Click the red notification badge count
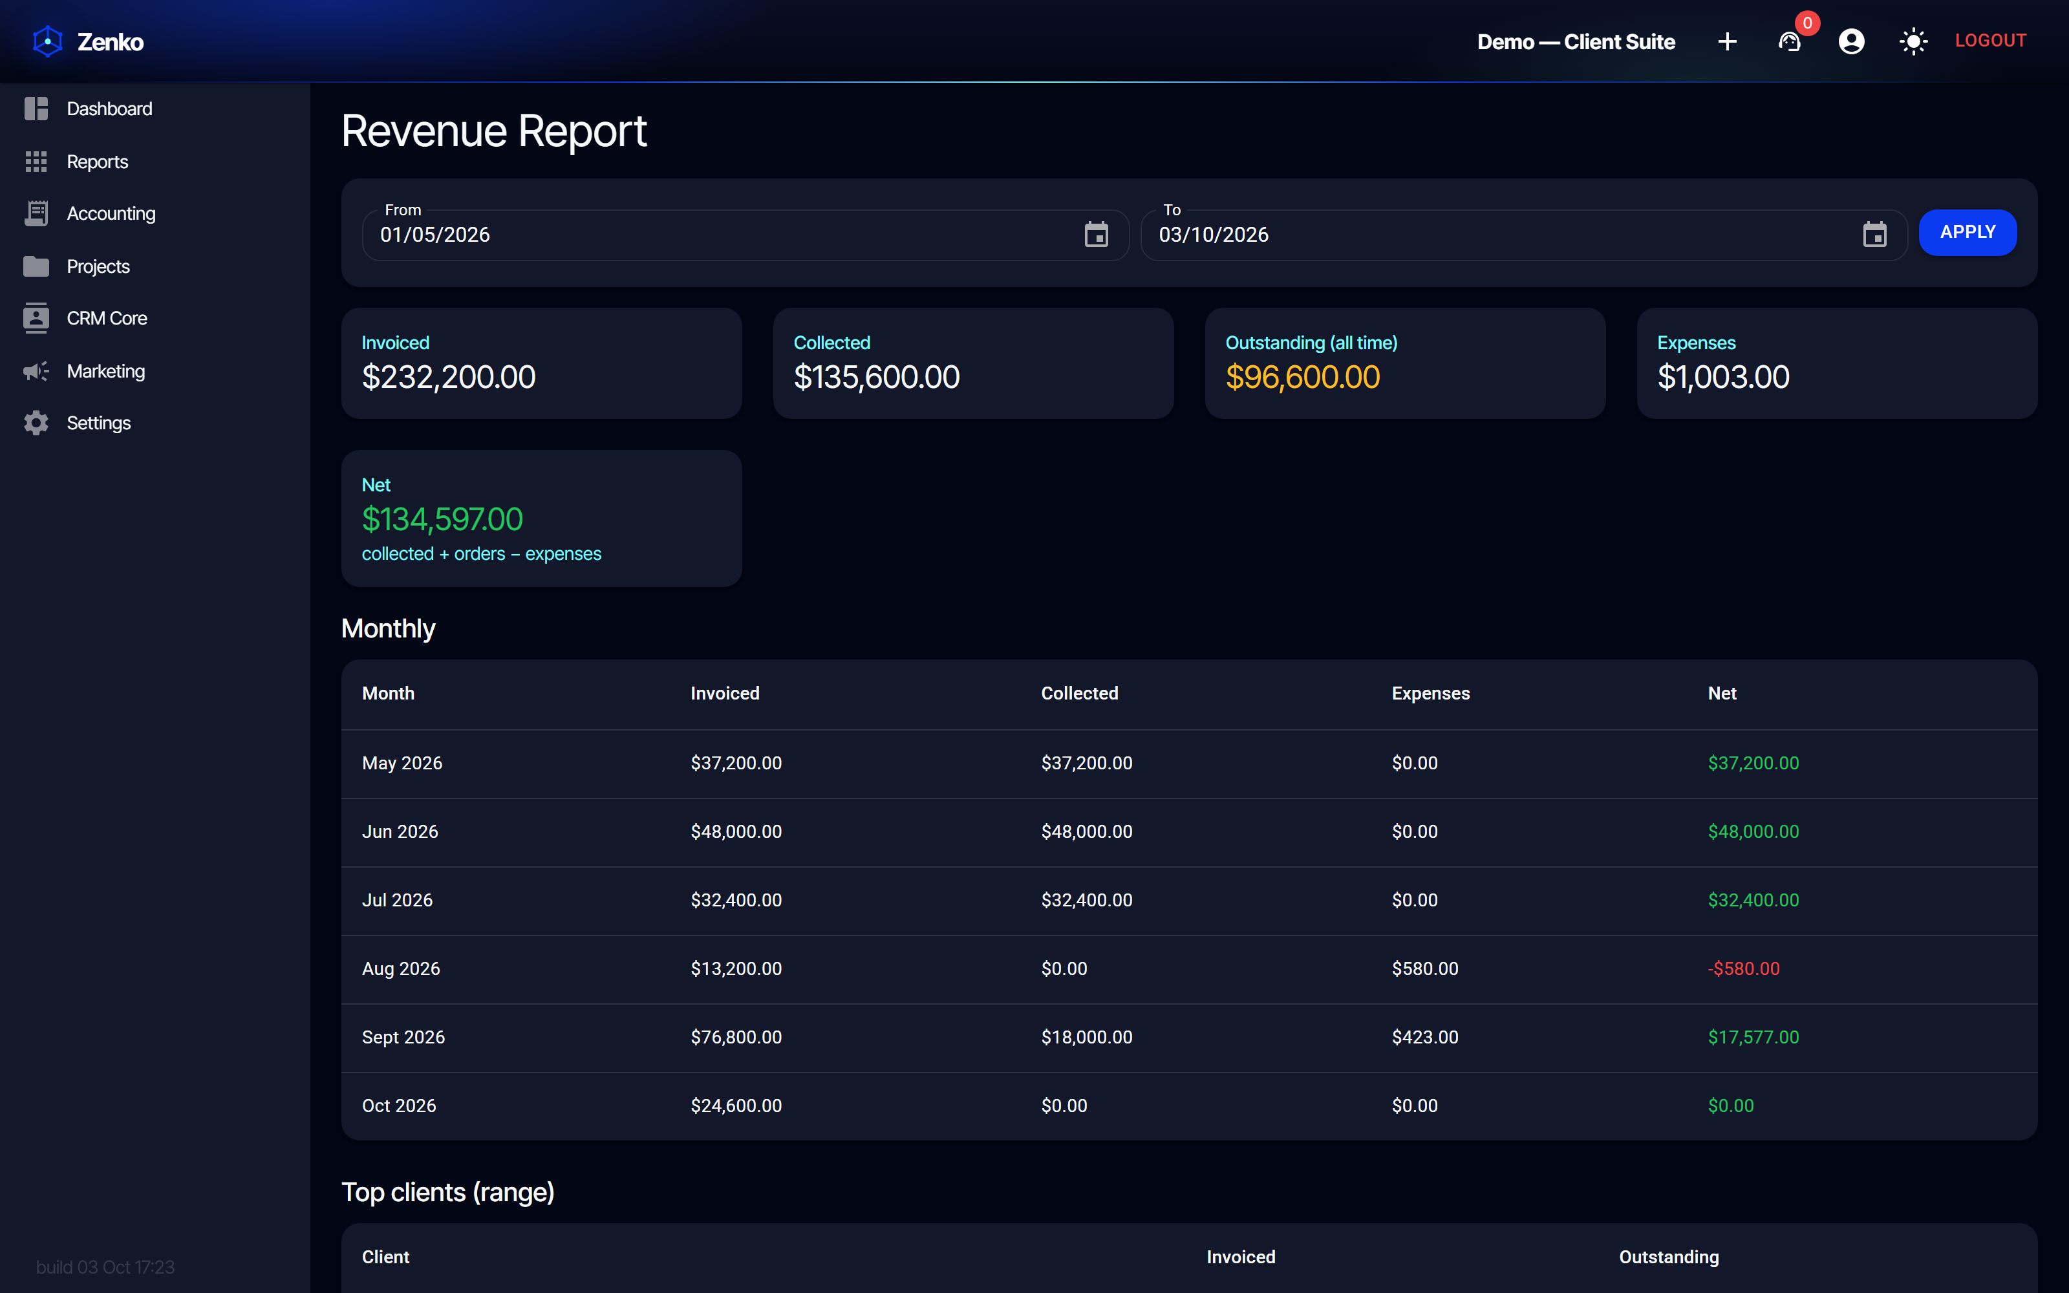The image size is (2069, 1293). tap(1806, 23)
